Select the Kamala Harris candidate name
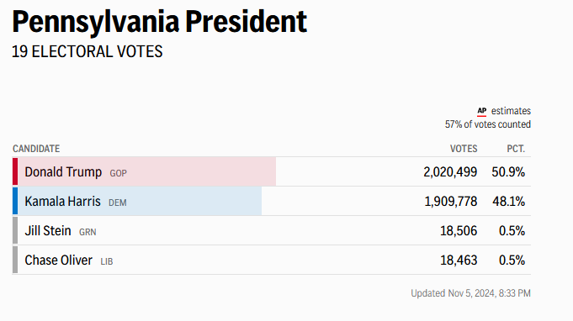573x321 pixels. (62, 202)
